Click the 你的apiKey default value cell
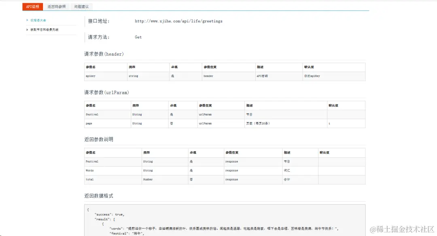This screenshot has height=236, width=437. 334,76
